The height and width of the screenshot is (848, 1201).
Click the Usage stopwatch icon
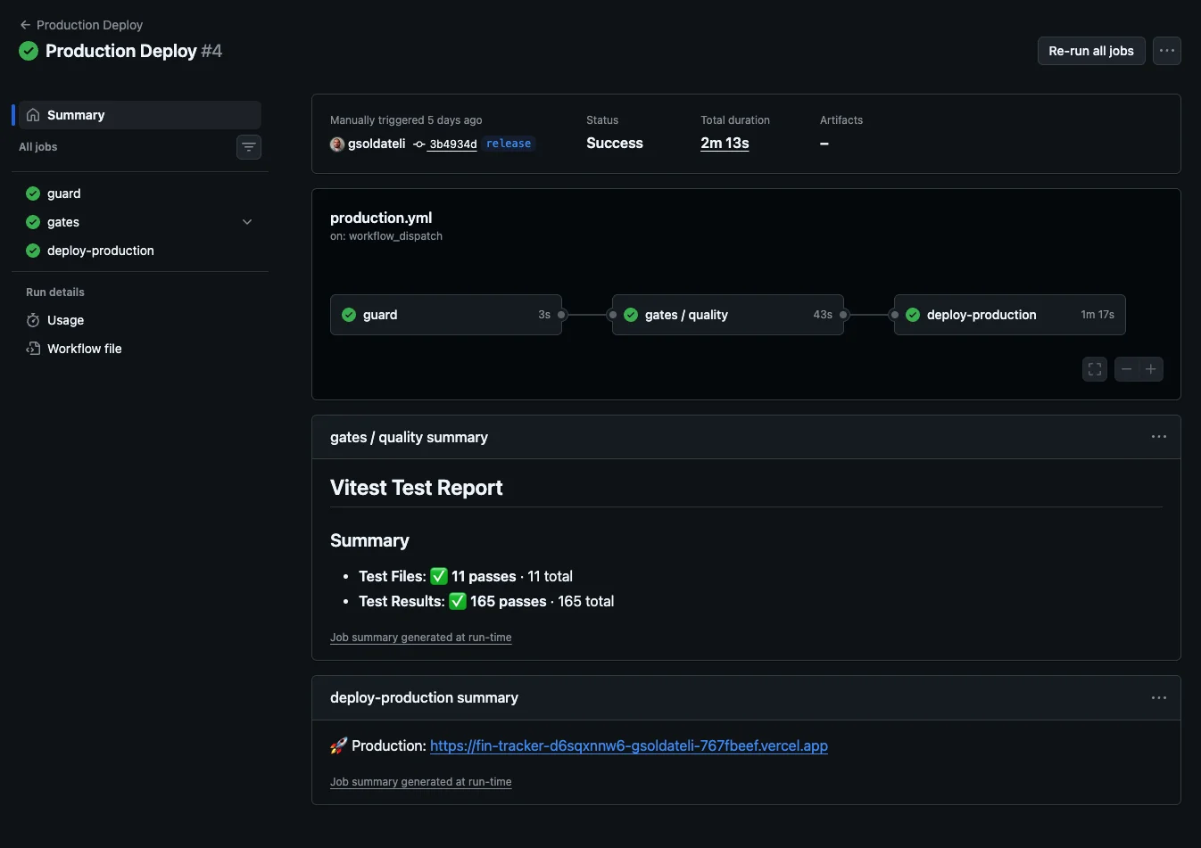coord(33,320)
